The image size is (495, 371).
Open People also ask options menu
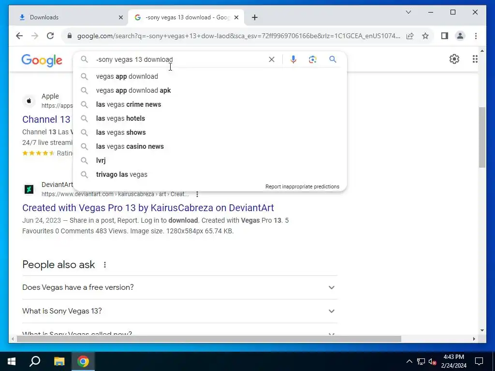105,265
